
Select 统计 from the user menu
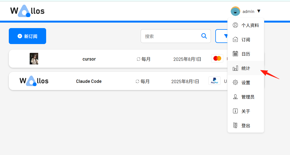(246, 68)
